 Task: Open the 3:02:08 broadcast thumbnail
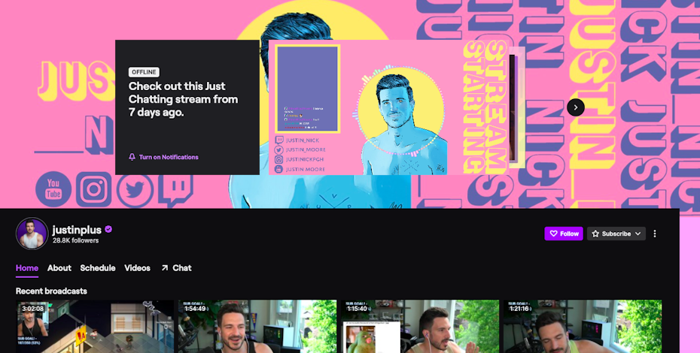(x=95, y=327)
